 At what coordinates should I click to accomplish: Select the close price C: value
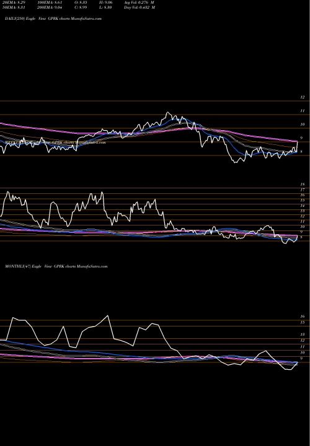tap(82, 7)
